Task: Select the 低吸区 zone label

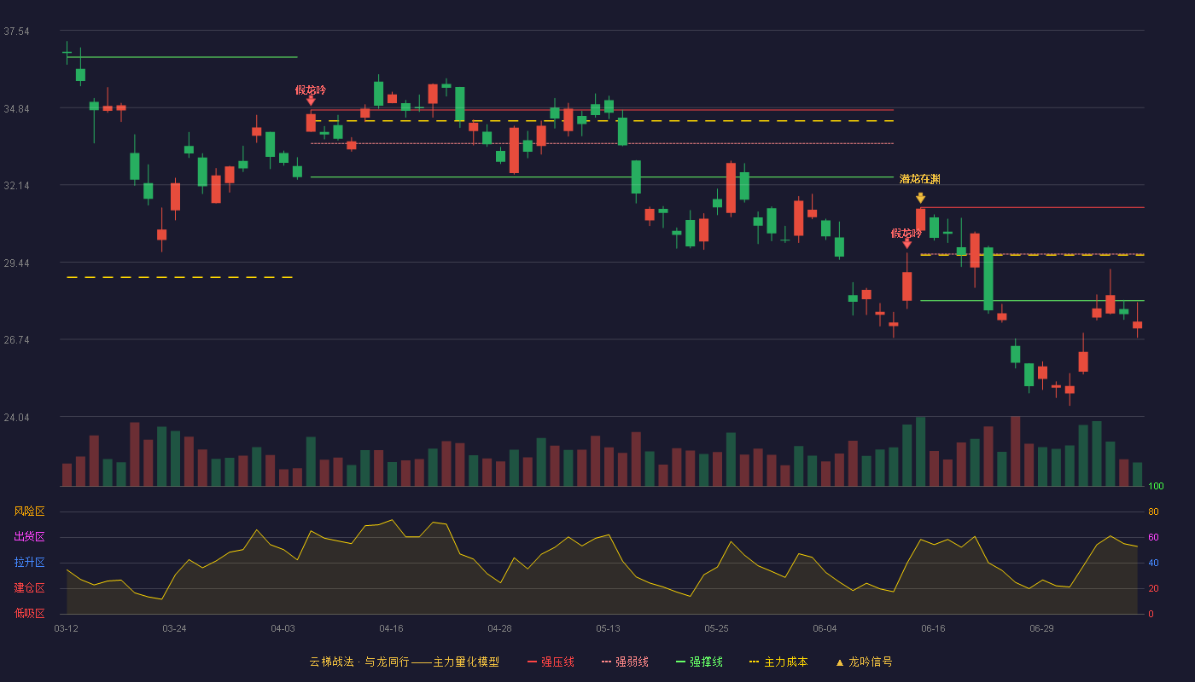Action: point(29,614)
